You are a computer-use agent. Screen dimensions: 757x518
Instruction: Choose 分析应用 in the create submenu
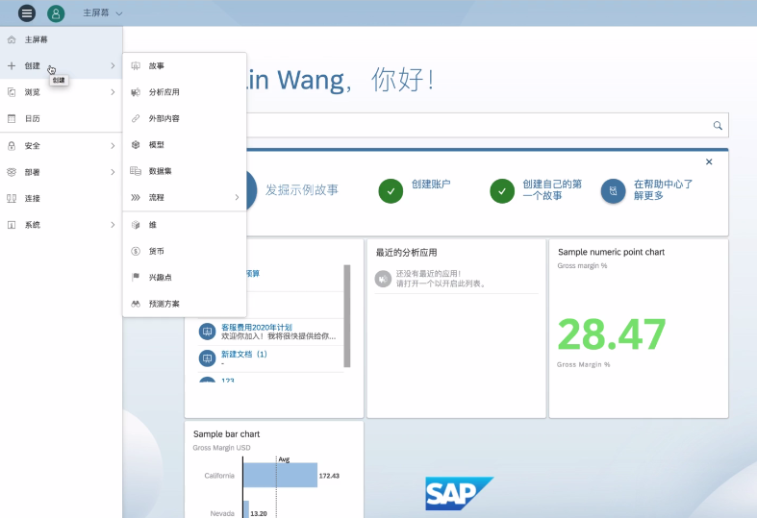185,92
